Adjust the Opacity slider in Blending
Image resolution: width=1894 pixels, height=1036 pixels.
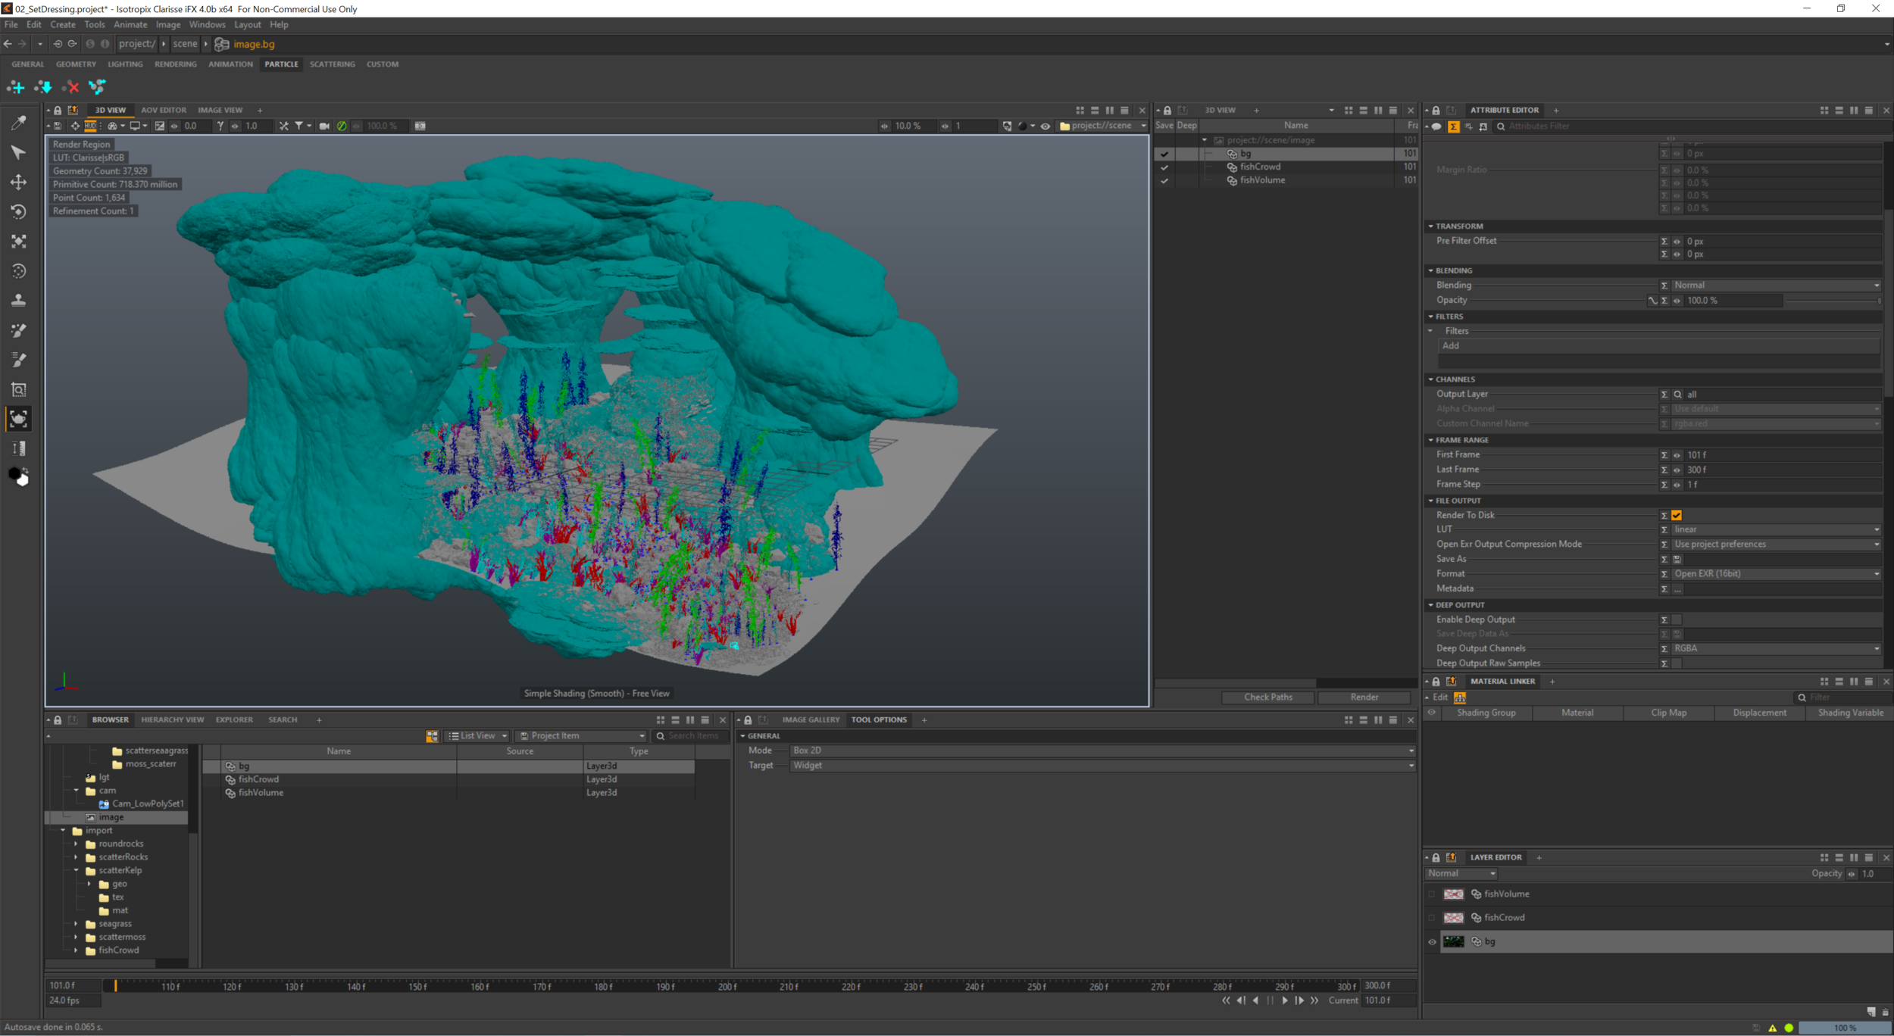pyautogui.click(x=1832, y=301)
